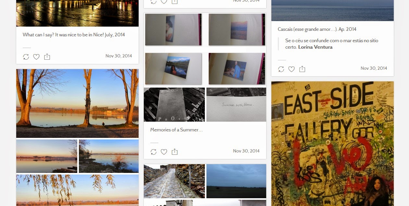Click heart icon on Cascais post
The image size is (409, 206).
pyautogui.click(x=291, y=69)
